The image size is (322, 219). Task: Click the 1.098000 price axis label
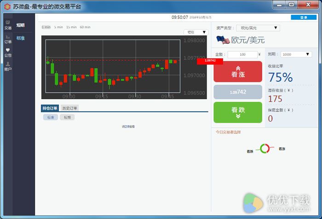coord(194,40)
